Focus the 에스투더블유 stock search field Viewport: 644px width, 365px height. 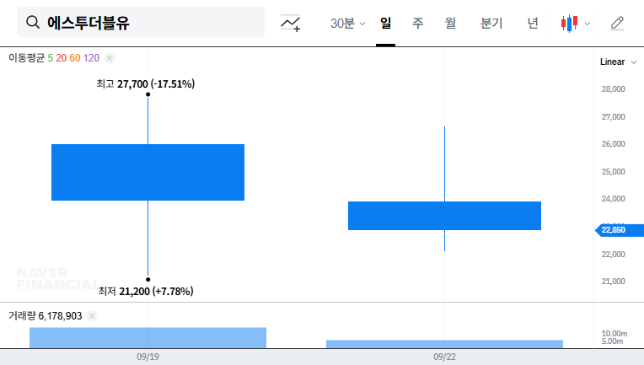[x=141, y=22]
